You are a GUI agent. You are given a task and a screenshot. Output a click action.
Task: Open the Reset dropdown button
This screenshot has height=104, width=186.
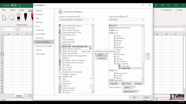point(128,87)
